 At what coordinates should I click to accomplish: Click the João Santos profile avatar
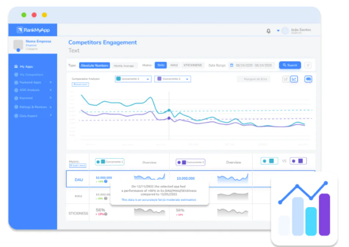(285, 31)
